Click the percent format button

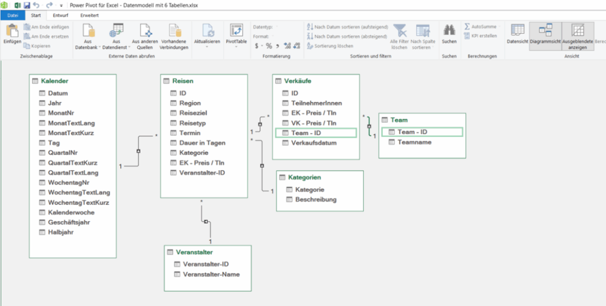tap(268, 45)
